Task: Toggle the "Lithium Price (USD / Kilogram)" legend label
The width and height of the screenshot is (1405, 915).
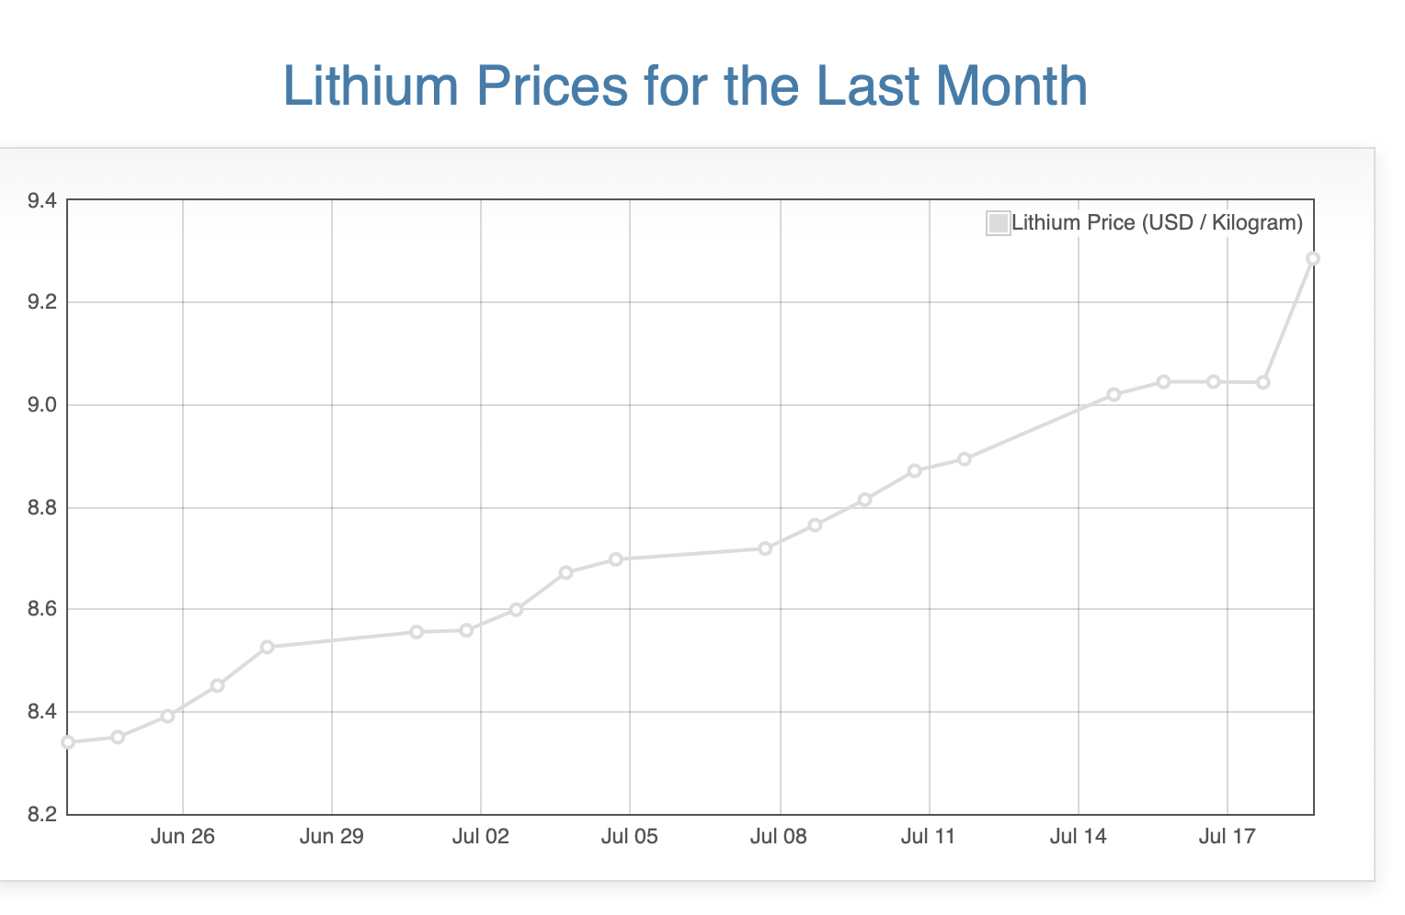Action: [1157, 223]
